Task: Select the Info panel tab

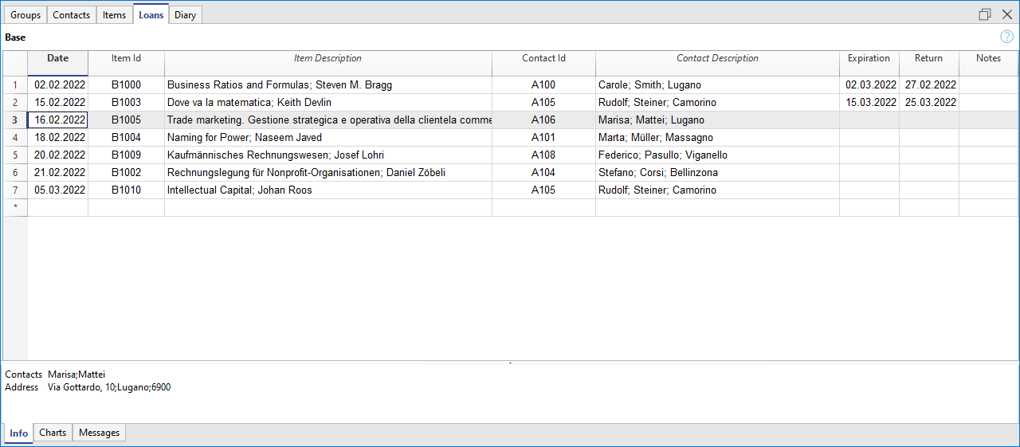Action: pos(19,433)
